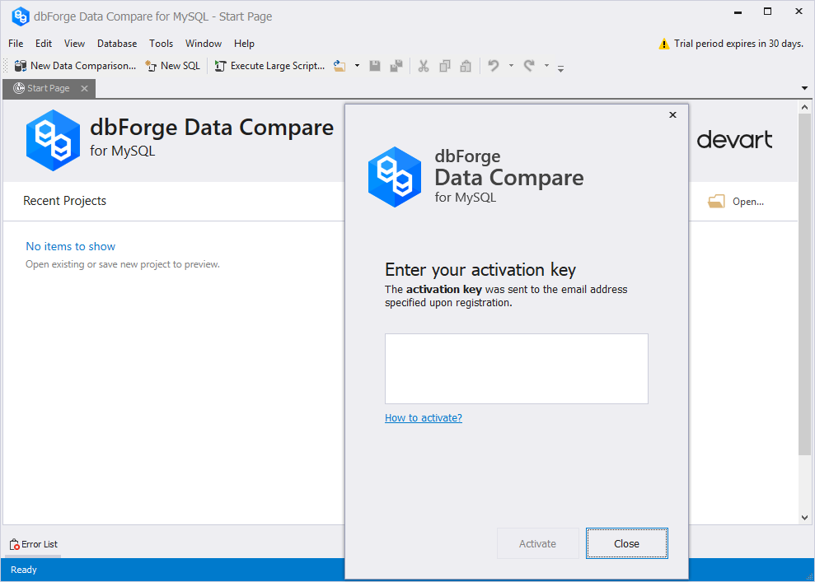Open the File menu

tap(16, 44)
